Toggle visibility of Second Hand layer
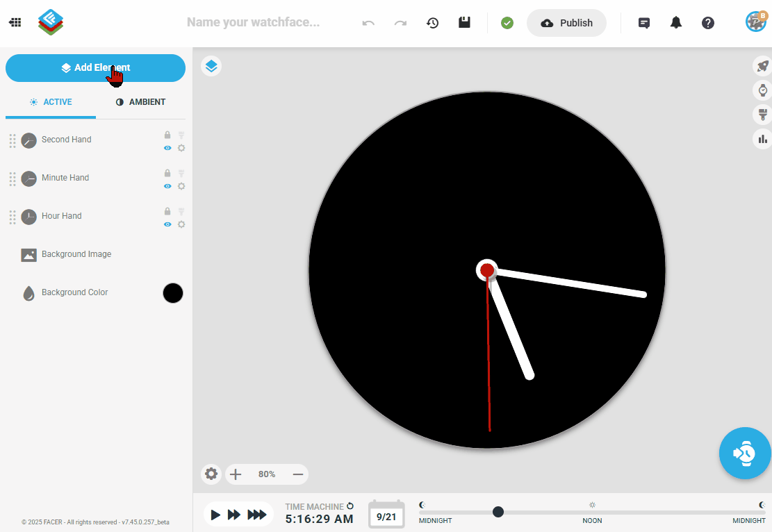The height and width of the screenshot is (532, 772). 167,148
